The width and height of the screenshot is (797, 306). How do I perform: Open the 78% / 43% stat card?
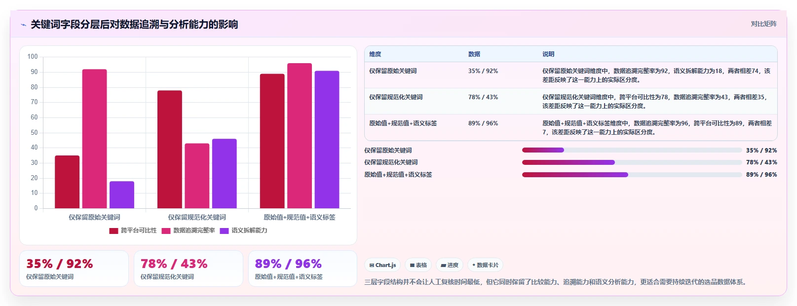coord(189,268)
